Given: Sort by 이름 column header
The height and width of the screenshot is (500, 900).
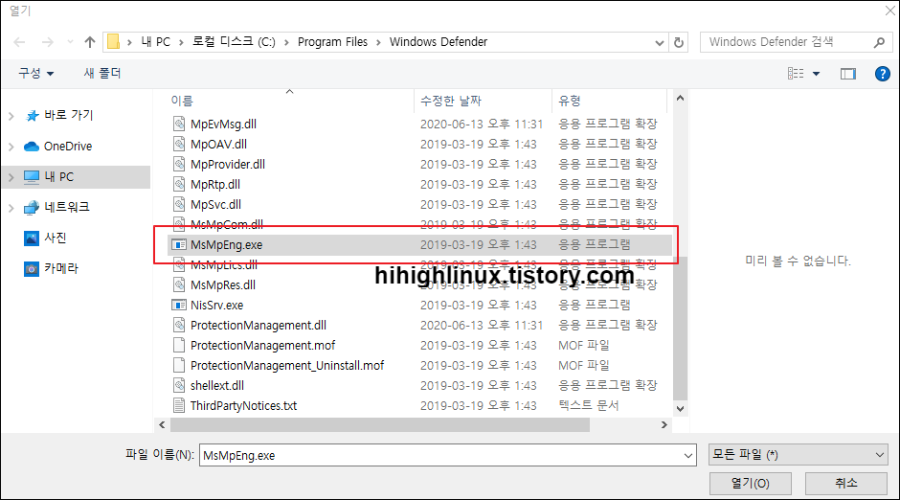Looking at the screenshot, I should pyautogui.click(x=182, y=101).
